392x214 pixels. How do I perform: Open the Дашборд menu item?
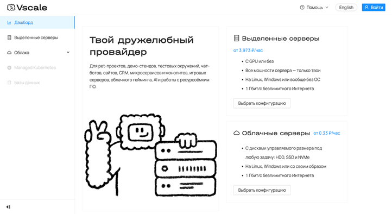pyautogui.click(x=37, y=22)
